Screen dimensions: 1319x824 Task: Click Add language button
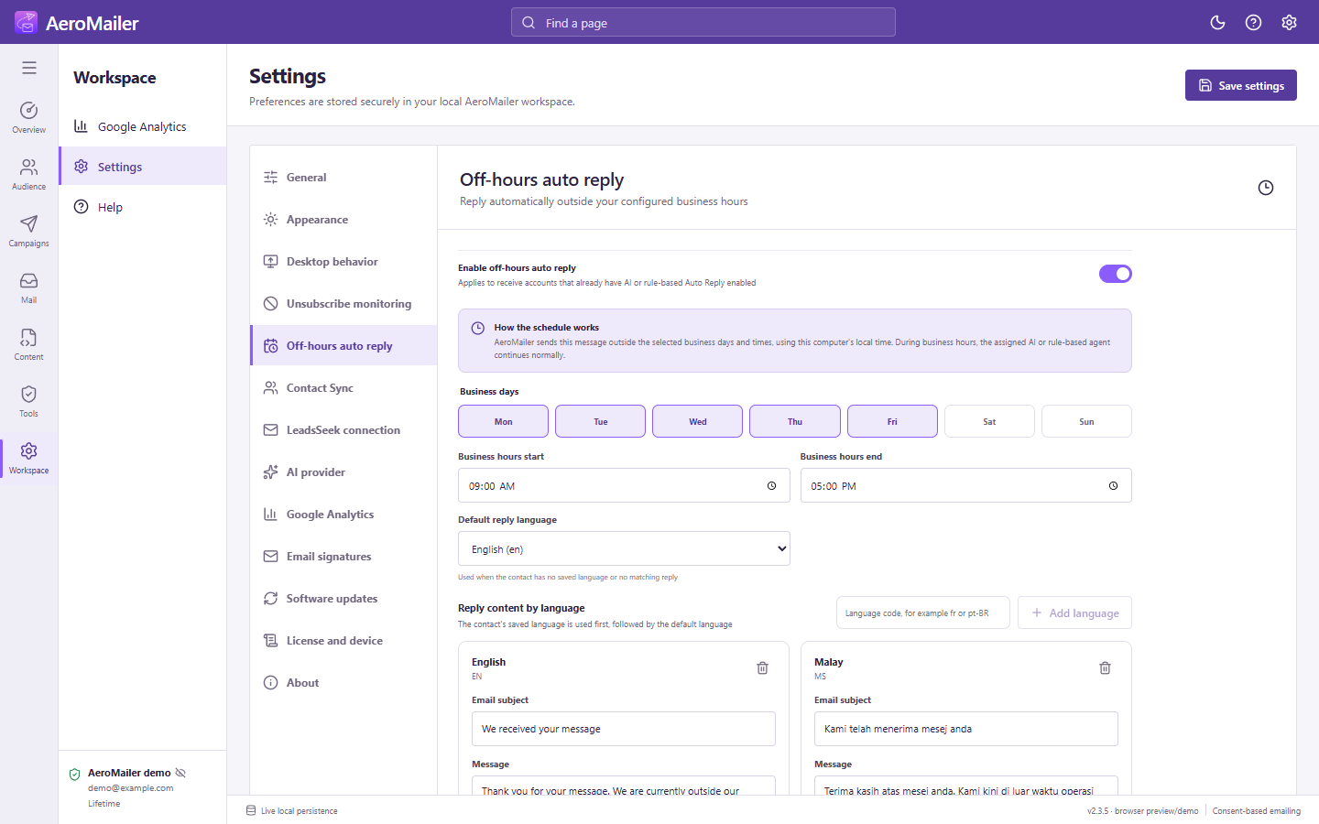tap(1074, 613)
